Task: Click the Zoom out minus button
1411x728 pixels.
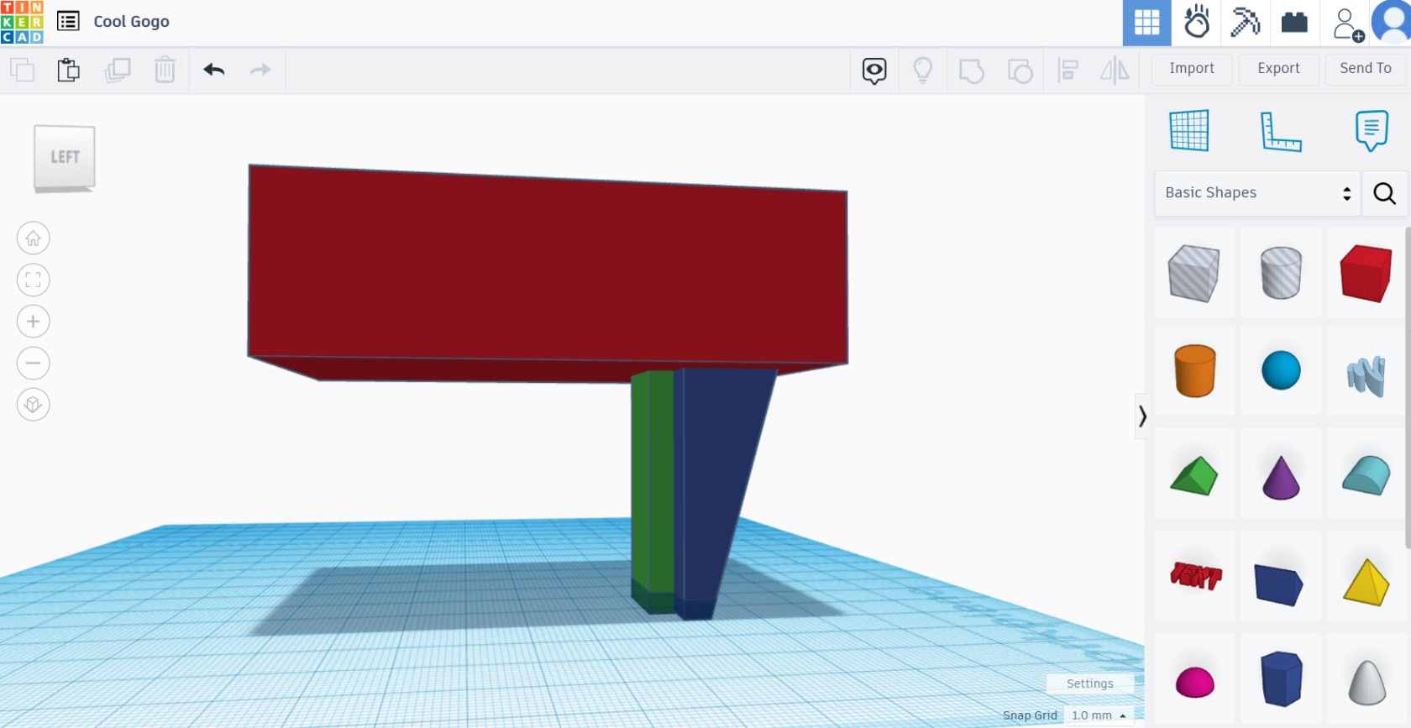Action: coord(34,364)
